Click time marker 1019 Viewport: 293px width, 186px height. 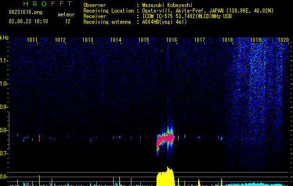pos(255,40)
